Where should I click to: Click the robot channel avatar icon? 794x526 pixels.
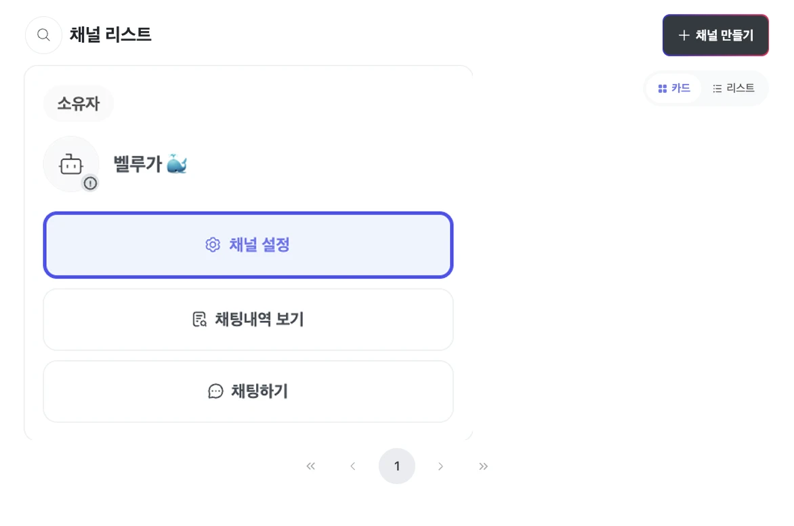tap(71, 164)
